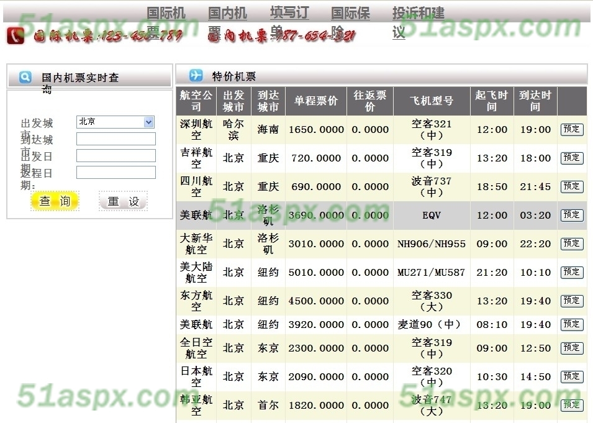
Task: Click the aircraft model MU271/MU587
Action: [x=432, y=272]
